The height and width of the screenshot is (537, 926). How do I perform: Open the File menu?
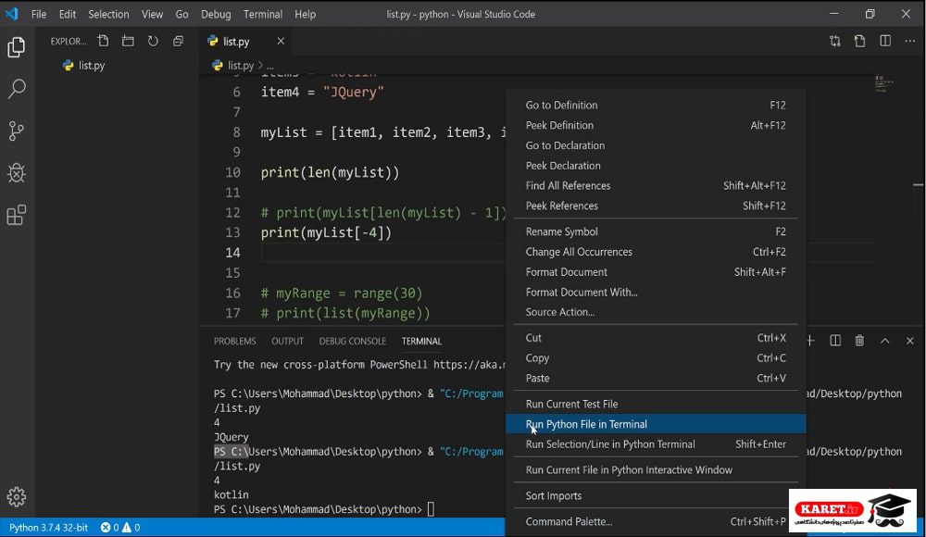39,14
